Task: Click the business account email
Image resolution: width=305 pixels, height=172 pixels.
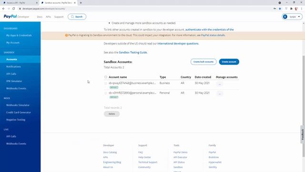Action: (132, 83)
